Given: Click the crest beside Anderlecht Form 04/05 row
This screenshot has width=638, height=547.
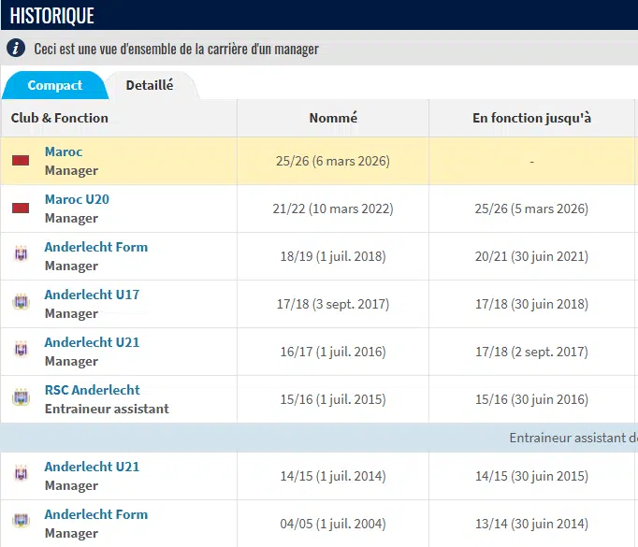Looking at the screenshot, I should (x=21, y=523).
